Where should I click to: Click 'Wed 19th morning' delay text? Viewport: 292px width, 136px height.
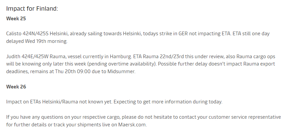46,41
